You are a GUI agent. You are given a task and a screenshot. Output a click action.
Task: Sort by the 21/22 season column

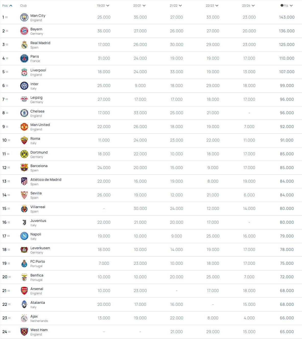[x=176, y=6]
